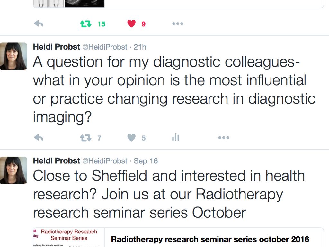Retweet the diagnostic imaging question tweet

85,138
